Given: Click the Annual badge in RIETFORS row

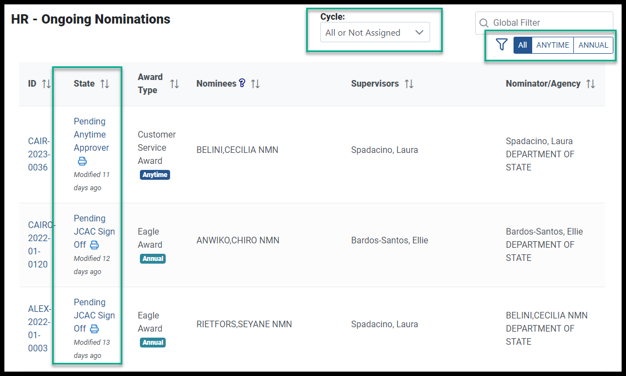Looking at the screenshot, I should [x=153, y=342].
